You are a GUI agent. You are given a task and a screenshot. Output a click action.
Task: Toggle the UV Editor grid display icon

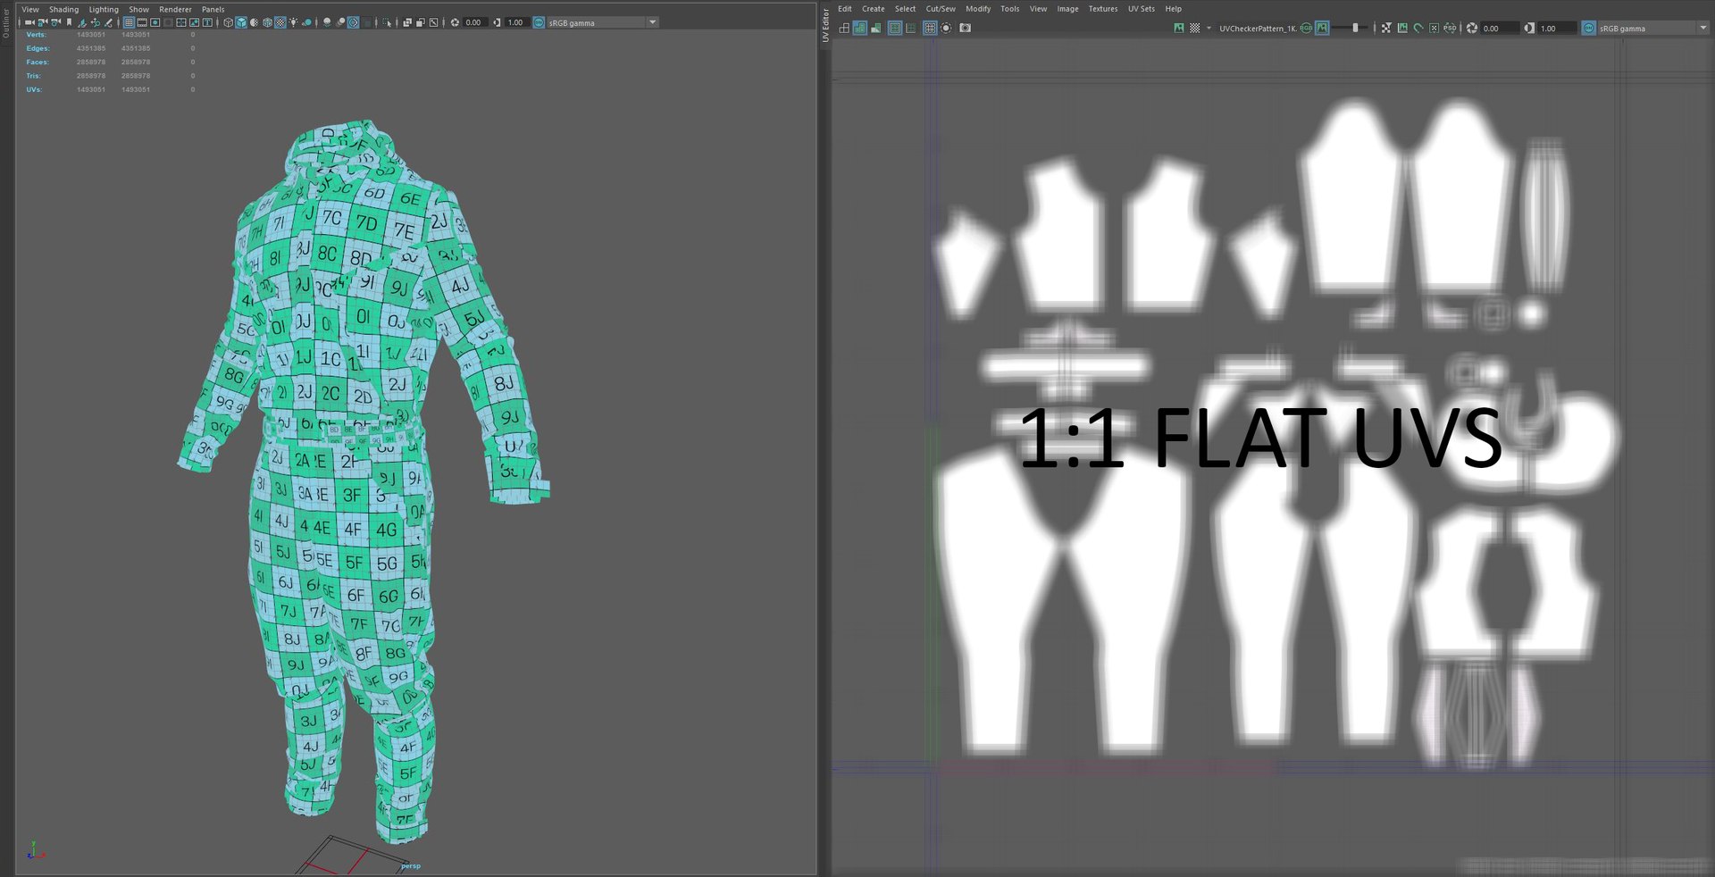930,28
